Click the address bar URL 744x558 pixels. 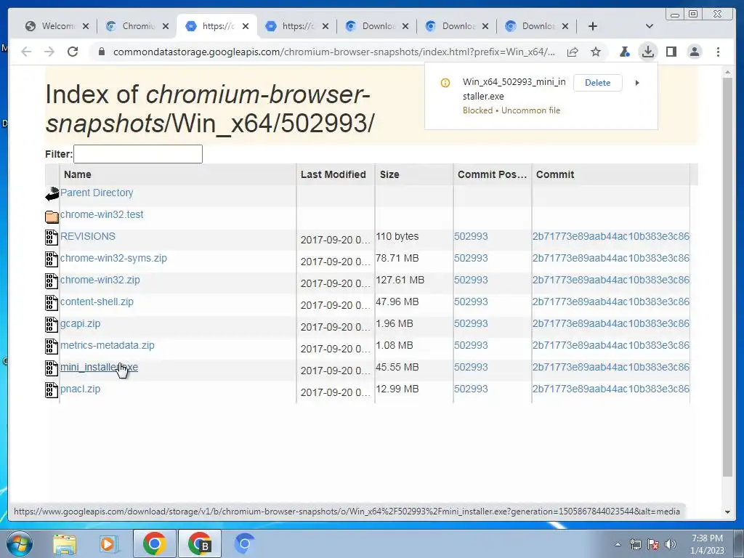click(x=334, y=52)
